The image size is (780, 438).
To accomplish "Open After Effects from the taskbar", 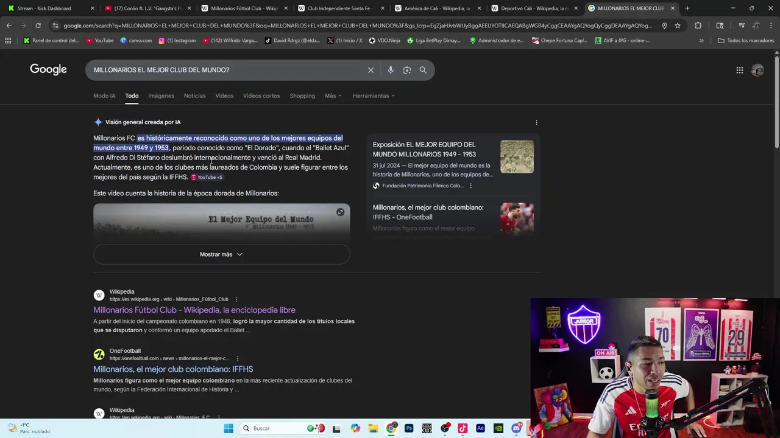I will point(480,428).
